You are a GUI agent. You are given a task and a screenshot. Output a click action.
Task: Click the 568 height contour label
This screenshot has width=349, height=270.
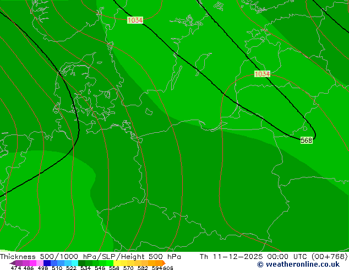[x=306, y=141]
